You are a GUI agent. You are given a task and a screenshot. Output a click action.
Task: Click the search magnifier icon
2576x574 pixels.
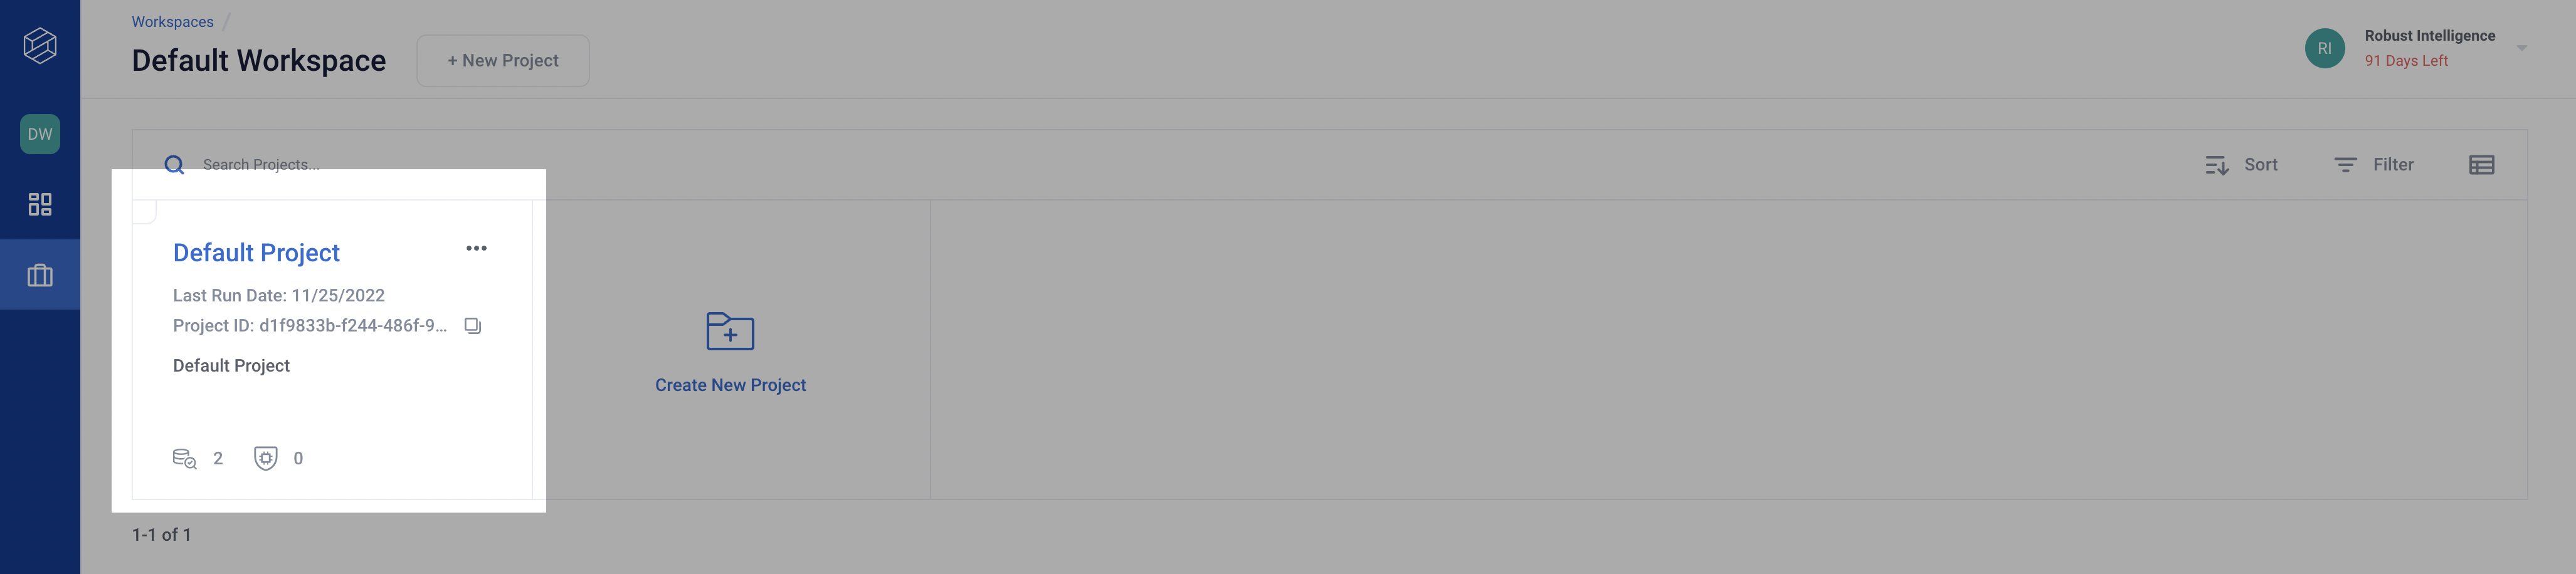174,165
